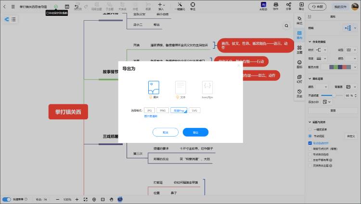
Task: Open the canvas background color dropdown
Action: click(322, 87)
